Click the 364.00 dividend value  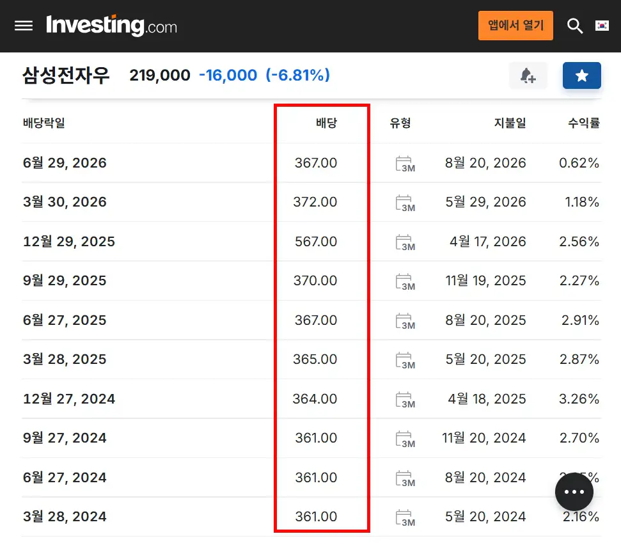pyautogui.click(x=315, y=398)
